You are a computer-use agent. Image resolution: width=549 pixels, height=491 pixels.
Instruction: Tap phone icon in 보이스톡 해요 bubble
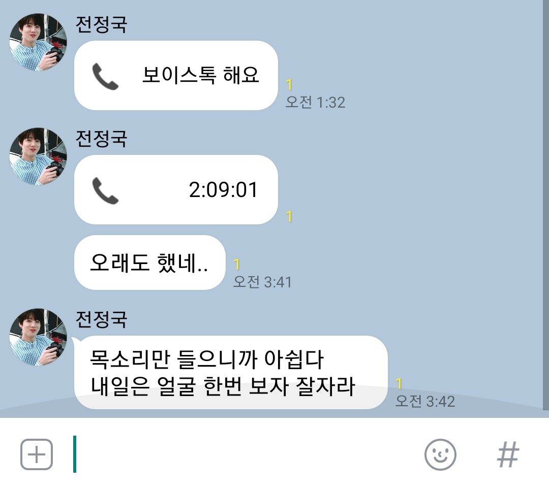105,77
